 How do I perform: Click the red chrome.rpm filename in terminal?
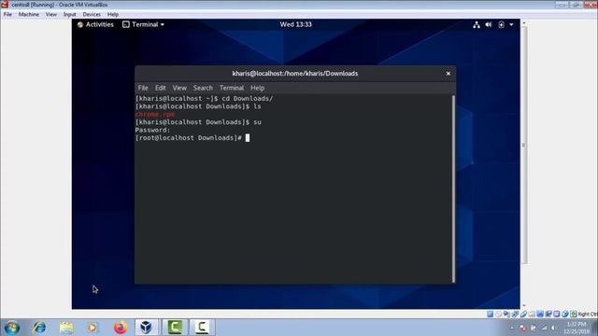pos(155,114)
